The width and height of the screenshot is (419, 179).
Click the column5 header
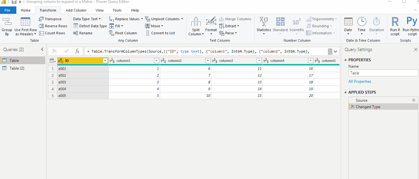327,61
